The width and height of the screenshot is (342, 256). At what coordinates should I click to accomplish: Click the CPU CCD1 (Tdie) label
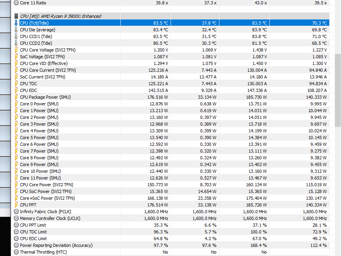(x=36, y=36)
